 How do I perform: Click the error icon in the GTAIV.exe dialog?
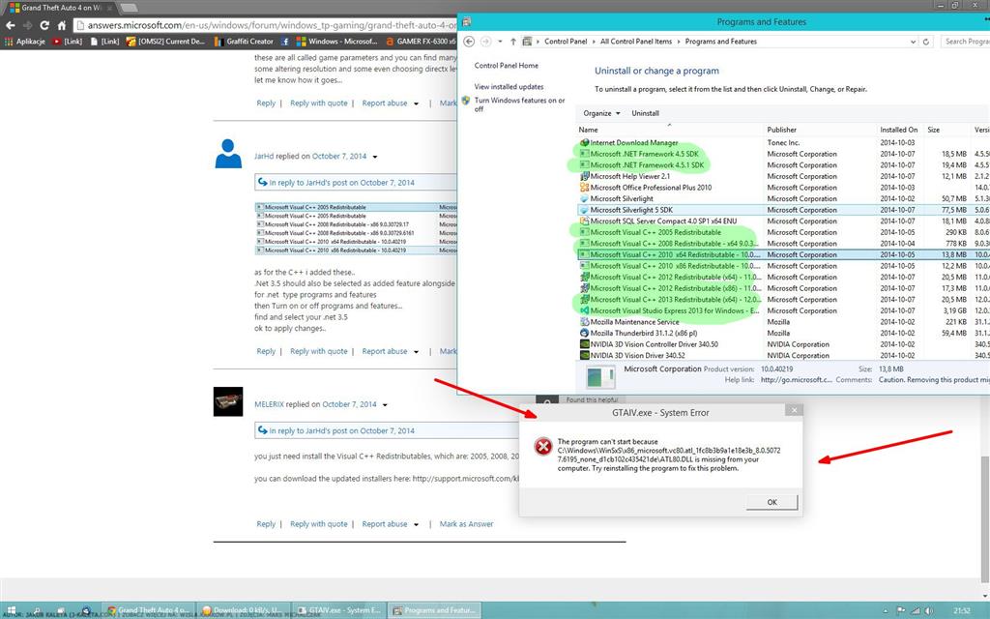point(543,447)
